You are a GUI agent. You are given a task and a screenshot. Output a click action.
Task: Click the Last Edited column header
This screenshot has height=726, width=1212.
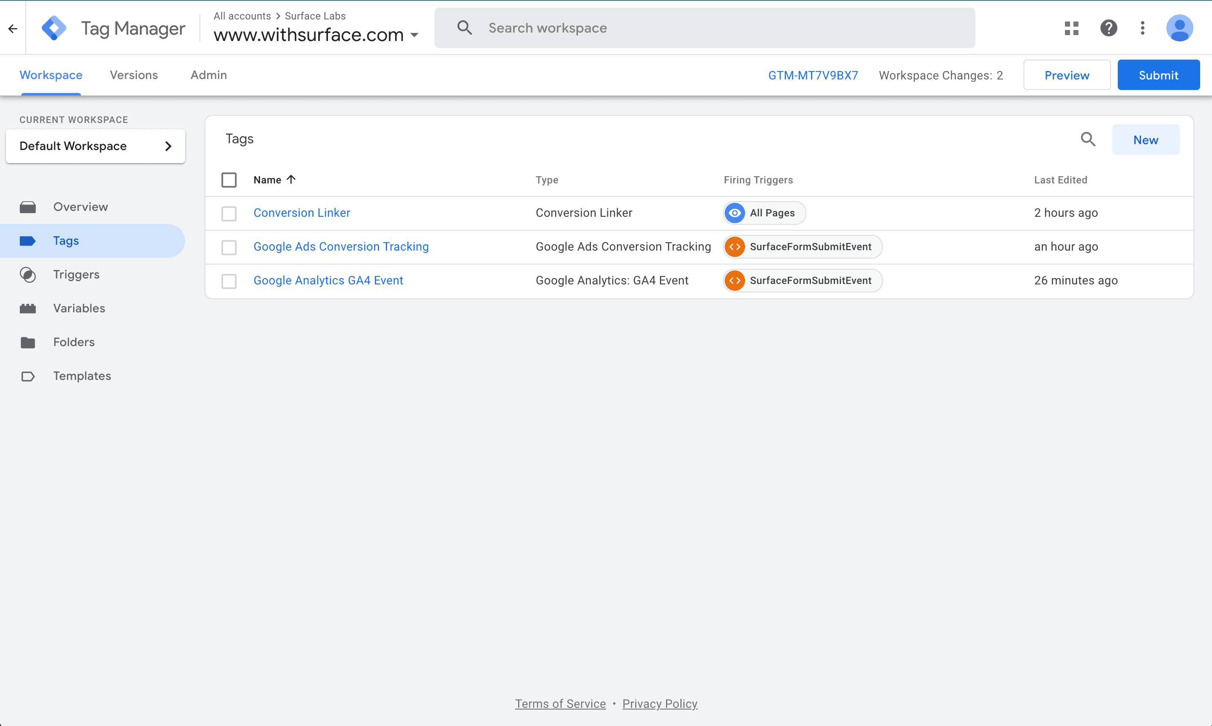1060,180
